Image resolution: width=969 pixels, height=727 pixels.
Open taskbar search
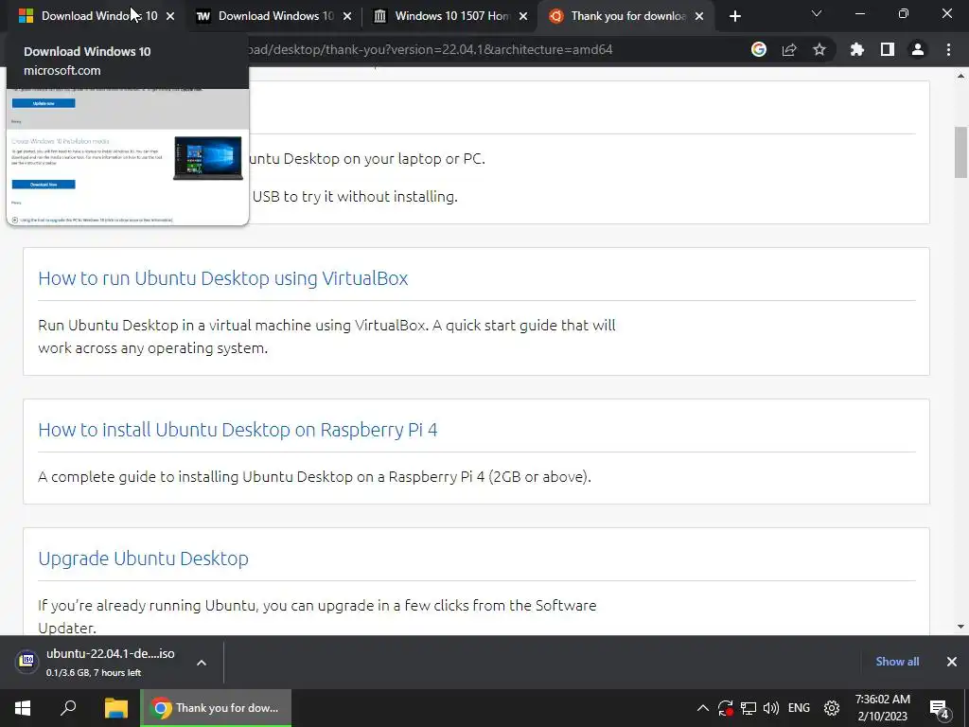[x=68, y=708]
